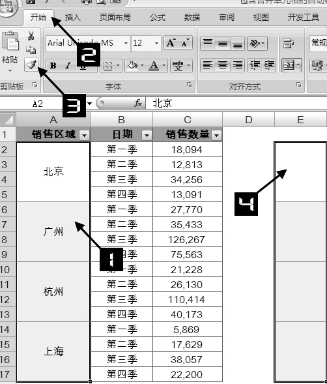Screen dimensions: 327x384
Task: Open 对齐方式 group dialog launcher
Action: coord(299,85)
